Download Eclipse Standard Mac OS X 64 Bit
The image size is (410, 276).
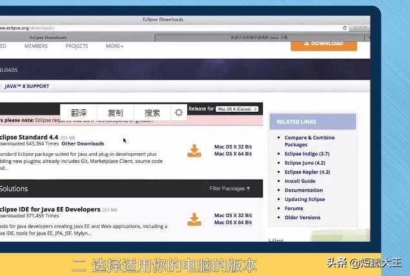[x=233, y=154]
